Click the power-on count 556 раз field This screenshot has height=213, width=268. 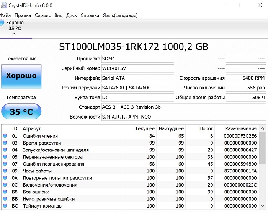coord(246,88)
